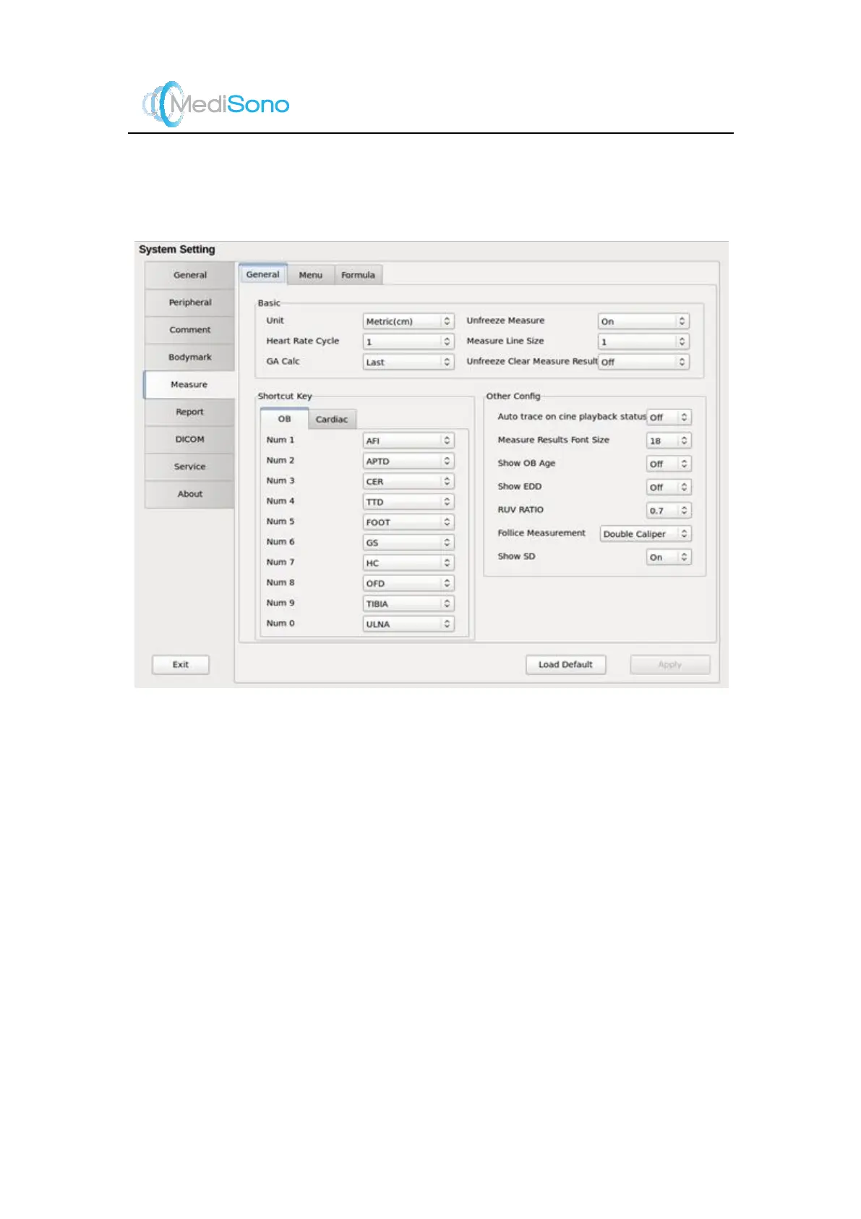
Task: Open the Num 4 shortcut dropdown (TTD)
Action: 408,501
